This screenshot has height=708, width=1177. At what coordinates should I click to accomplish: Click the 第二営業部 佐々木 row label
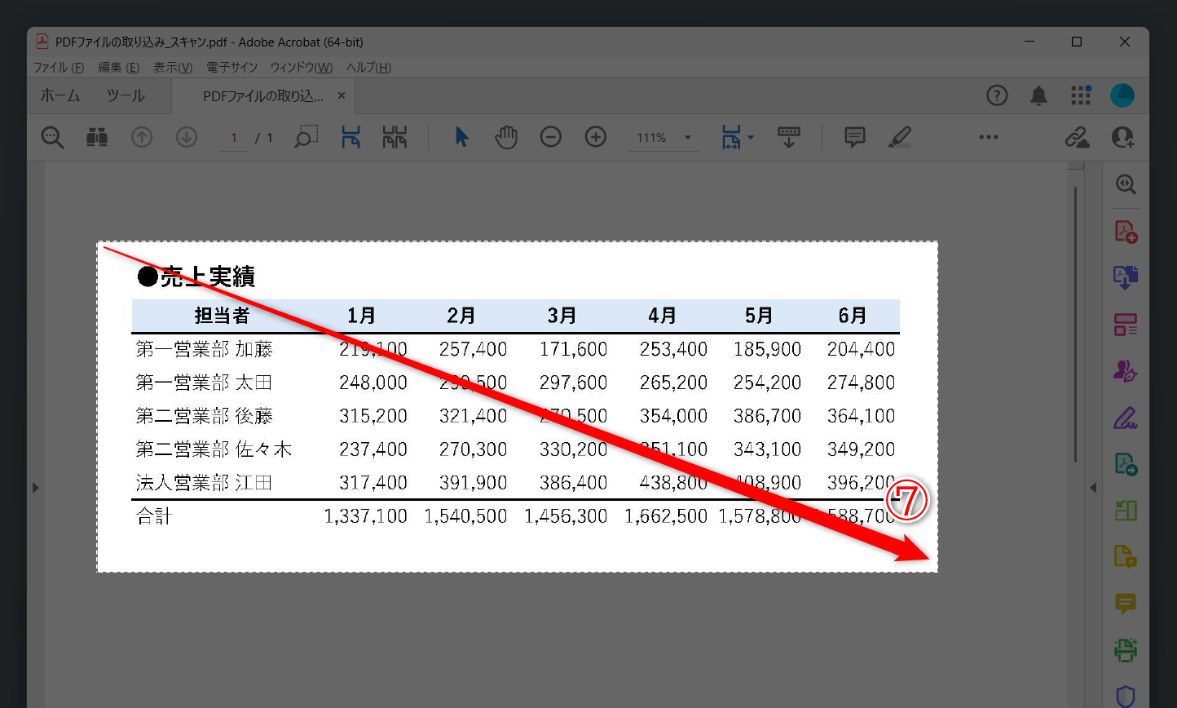214,449
